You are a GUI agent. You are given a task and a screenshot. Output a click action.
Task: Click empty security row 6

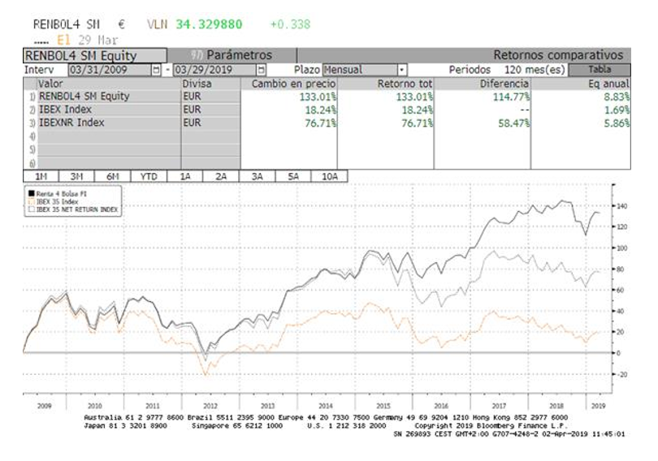pos(109,162)
